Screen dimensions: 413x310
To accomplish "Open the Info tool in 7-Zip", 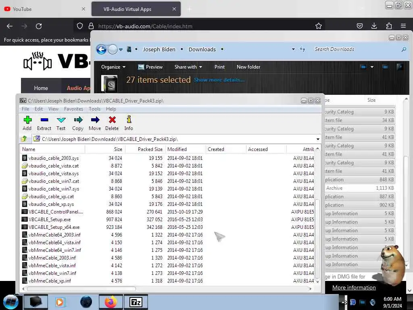I will [x=129, y=123].
